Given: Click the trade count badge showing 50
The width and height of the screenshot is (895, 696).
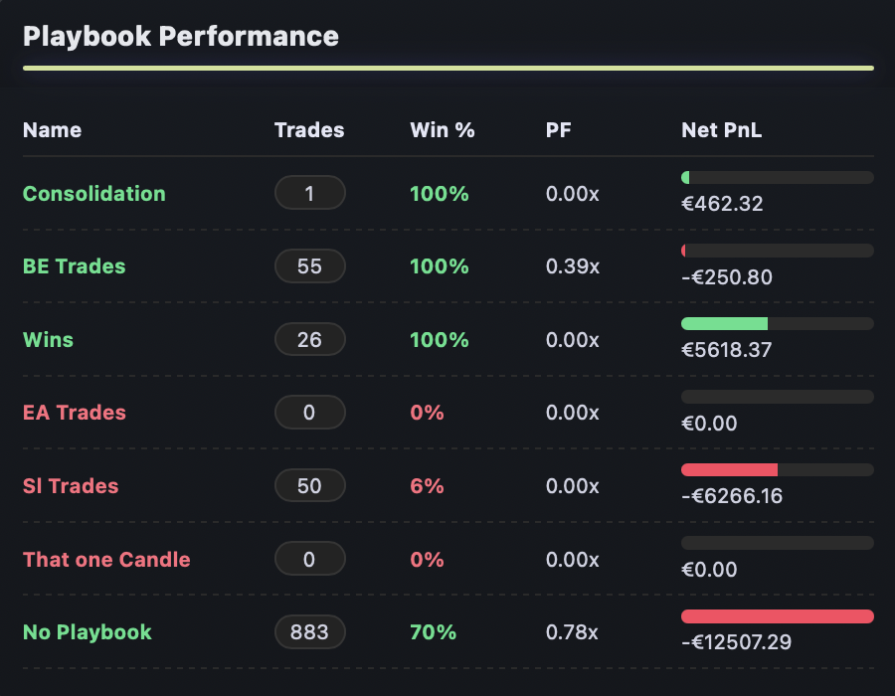Looking at the screenshot, I should coord(309,485).
